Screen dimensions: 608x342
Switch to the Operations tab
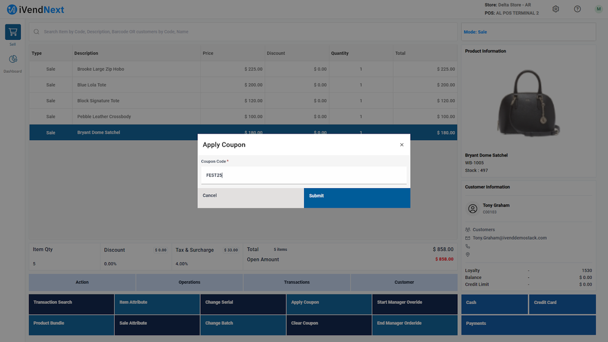pos(189,282)
